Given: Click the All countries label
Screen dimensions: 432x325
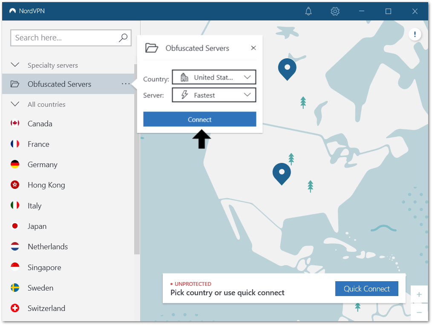Looking at the screenshot, I should [46, 104].
